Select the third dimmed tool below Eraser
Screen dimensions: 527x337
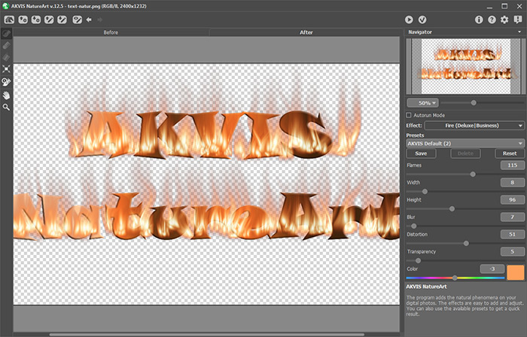coord(6,57)
